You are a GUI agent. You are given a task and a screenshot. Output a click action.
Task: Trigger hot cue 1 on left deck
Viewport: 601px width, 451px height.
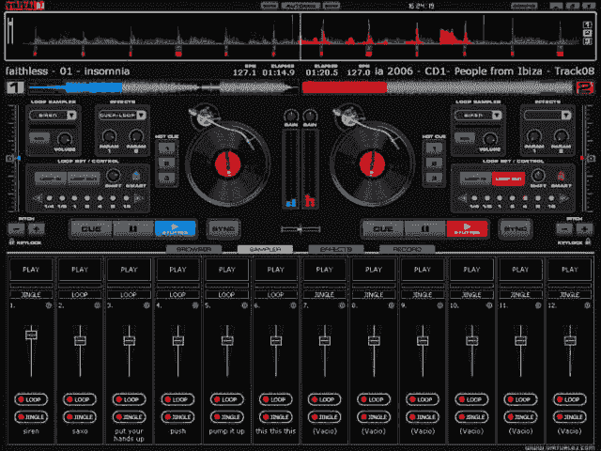(x=167, y=148)
